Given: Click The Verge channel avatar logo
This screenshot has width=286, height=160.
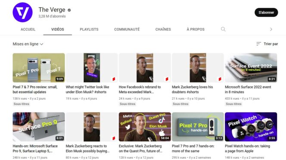Looking at the screenshot, I should pos(23,13).
